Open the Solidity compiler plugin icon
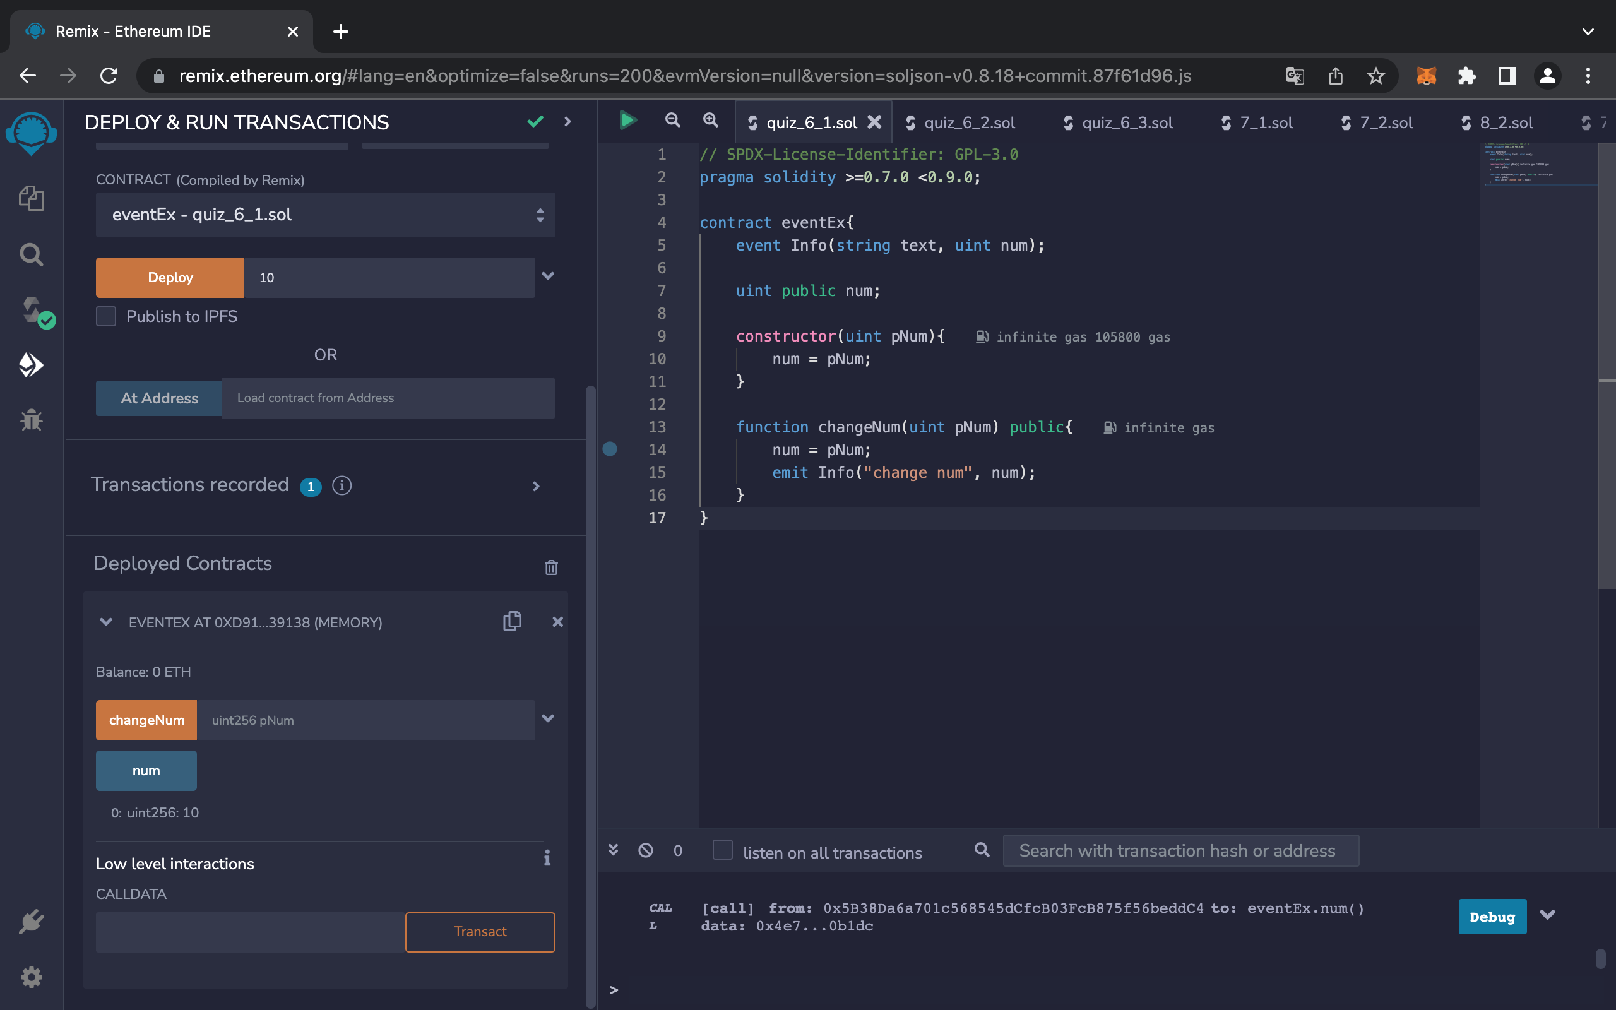This screenshot has width=1616, height=1010. point(32,311)
